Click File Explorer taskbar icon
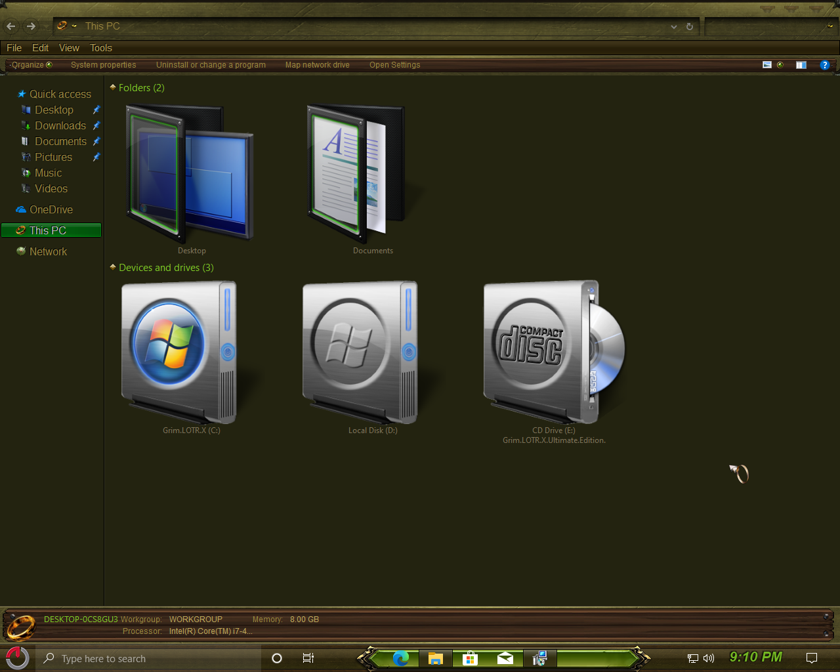The height and width of the screenshot is (672, 840). coord(436,658)
